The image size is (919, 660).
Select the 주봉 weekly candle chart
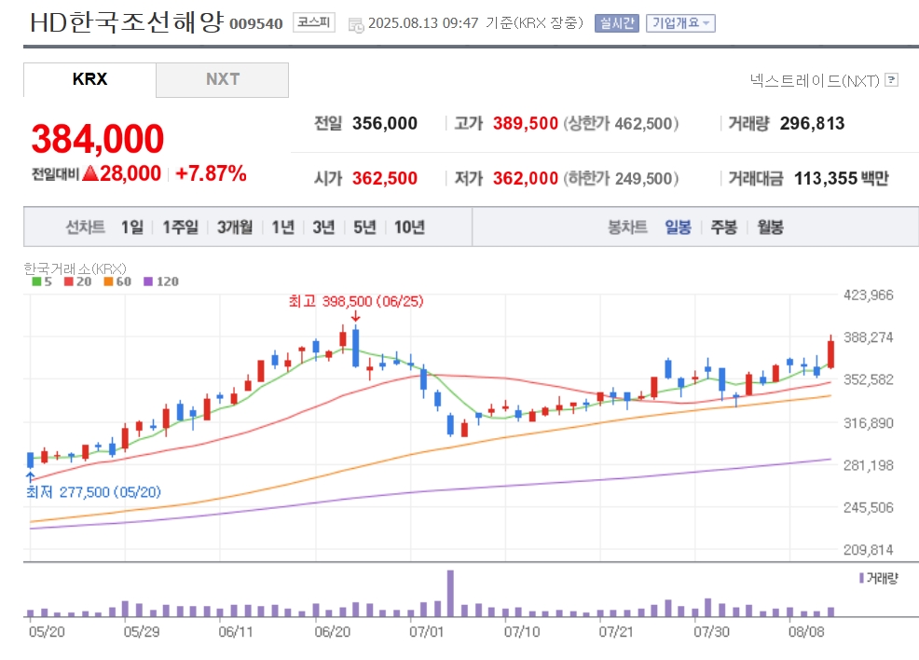[x=724, y=227]
